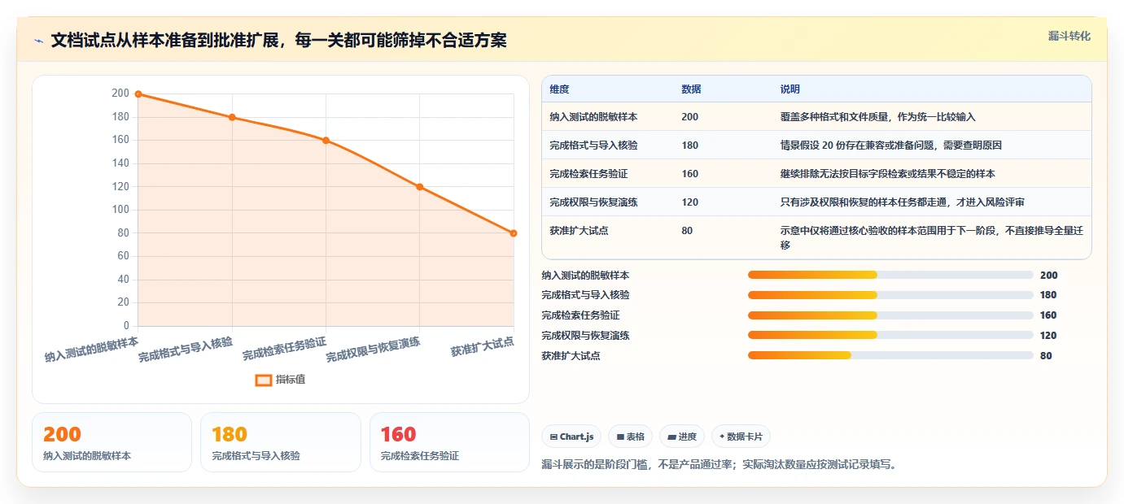Toggle the 指标值 legend label
The image size is (1124, 504).
(291, 380)
